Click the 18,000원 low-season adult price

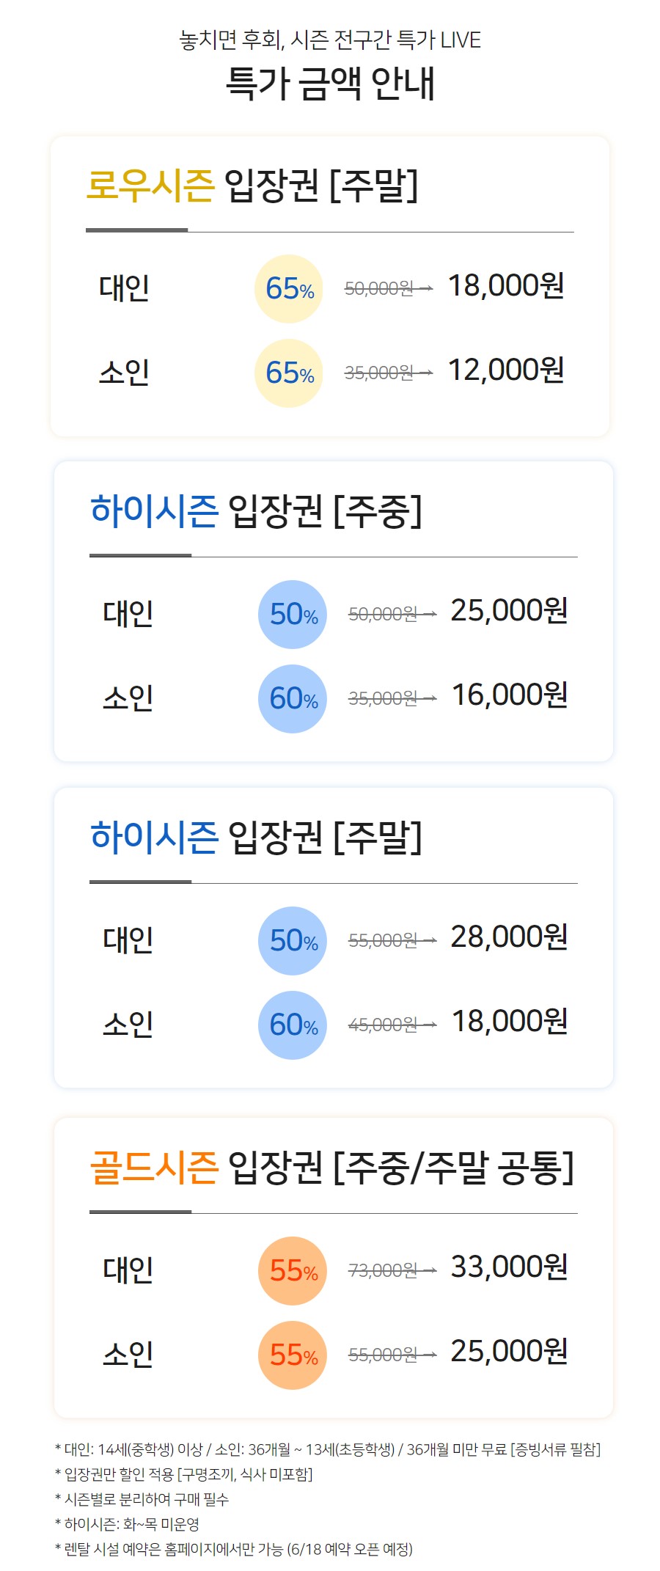click(x=506, y=286)
